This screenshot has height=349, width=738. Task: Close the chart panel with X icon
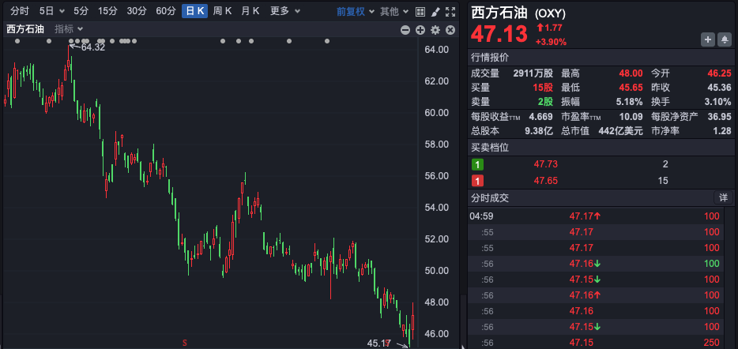point(450,29)
